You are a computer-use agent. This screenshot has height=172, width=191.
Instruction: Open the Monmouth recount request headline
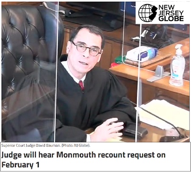click(84, 160)
